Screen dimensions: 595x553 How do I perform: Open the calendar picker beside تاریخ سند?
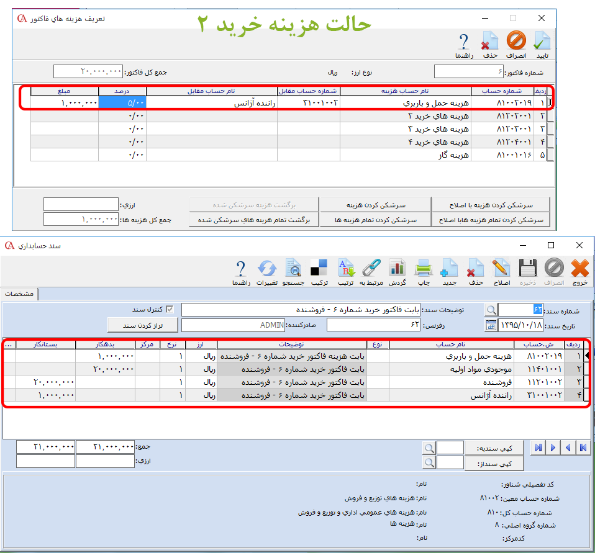[x=491, y=325]
